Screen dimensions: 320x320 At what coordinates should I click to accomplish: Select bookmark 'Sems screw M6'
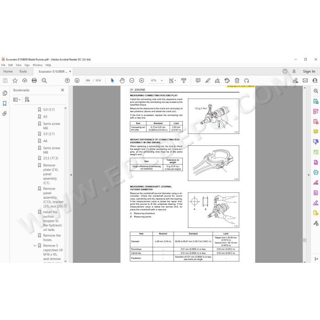(51, 126)
